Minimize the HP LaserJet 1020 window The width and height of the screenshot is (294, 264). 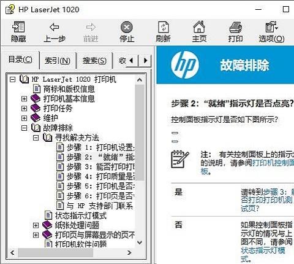(x=258, y=9)
